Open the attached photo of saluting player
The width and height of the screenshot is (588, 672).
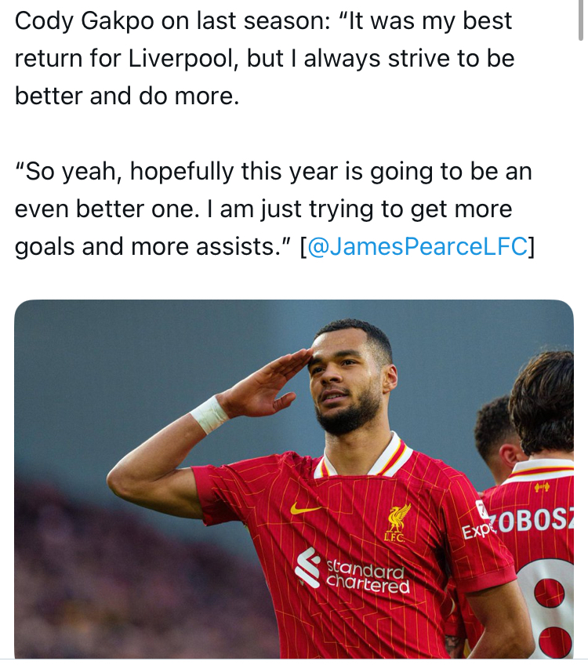click(294, 479)
